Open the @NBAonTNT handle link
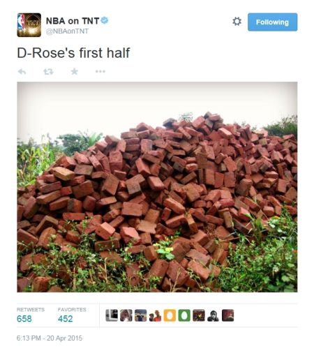This screenshot has width=314, height=349. (x=67, y=31)
